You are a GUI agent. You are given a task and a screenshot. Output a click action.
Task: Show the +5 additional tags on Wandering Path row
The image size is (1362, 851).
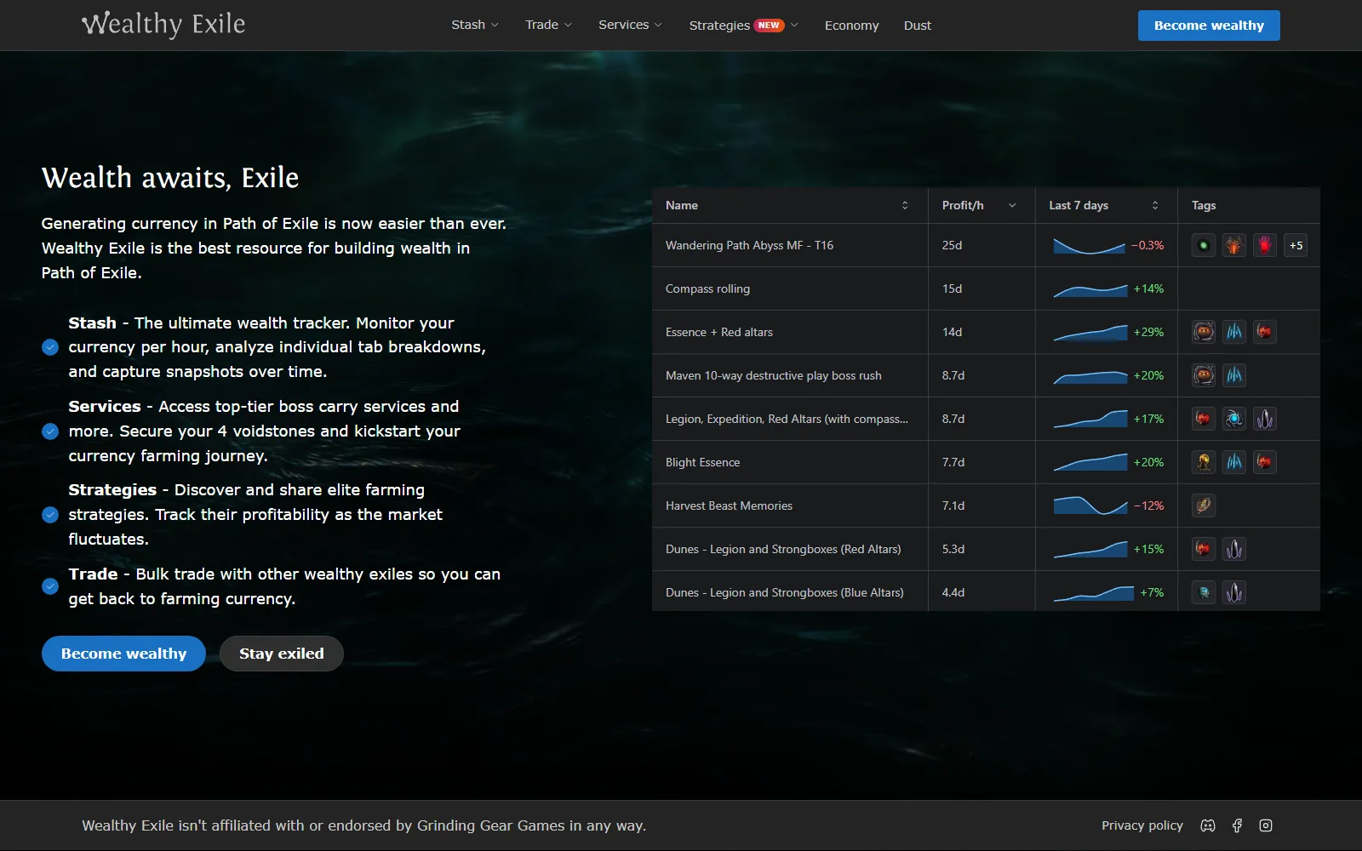(x=1296, y=246)
